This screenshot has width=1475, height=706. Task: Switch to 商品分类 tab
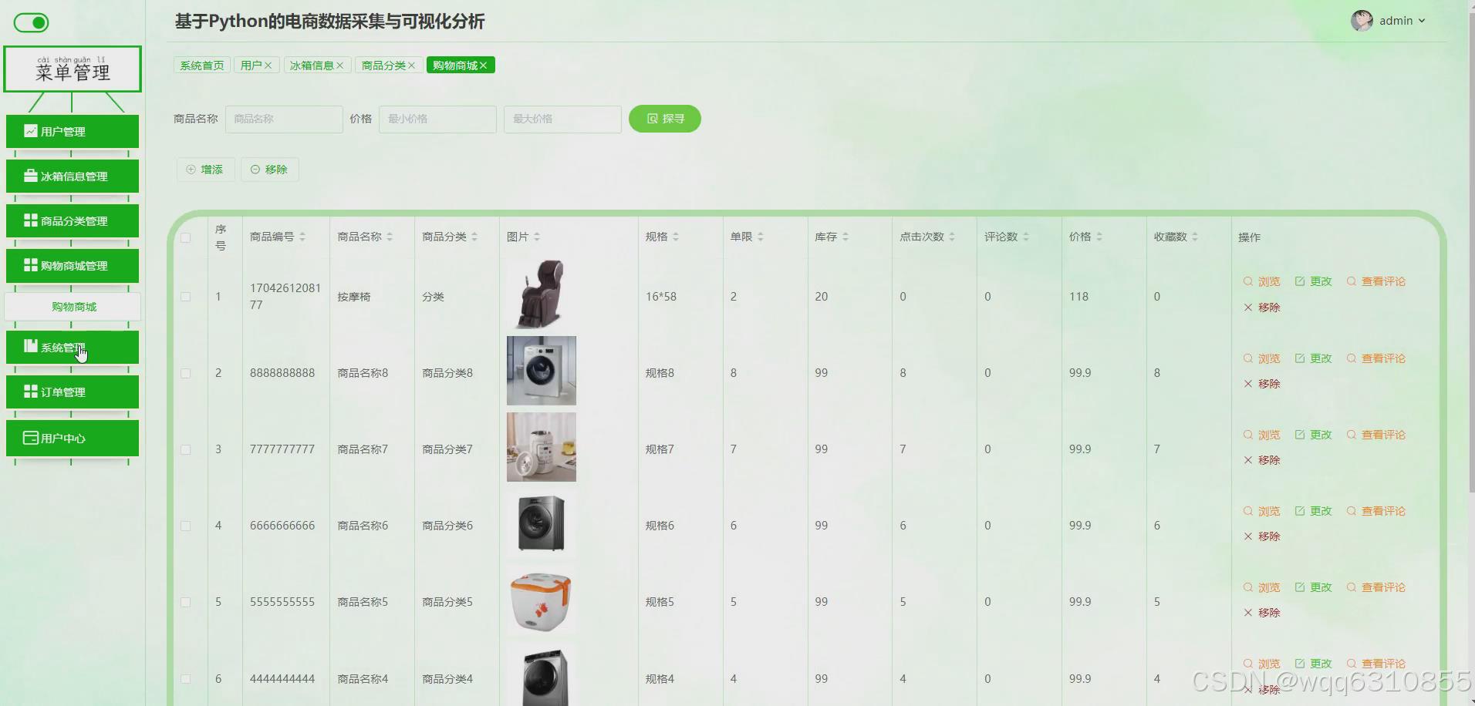[383, 66]
